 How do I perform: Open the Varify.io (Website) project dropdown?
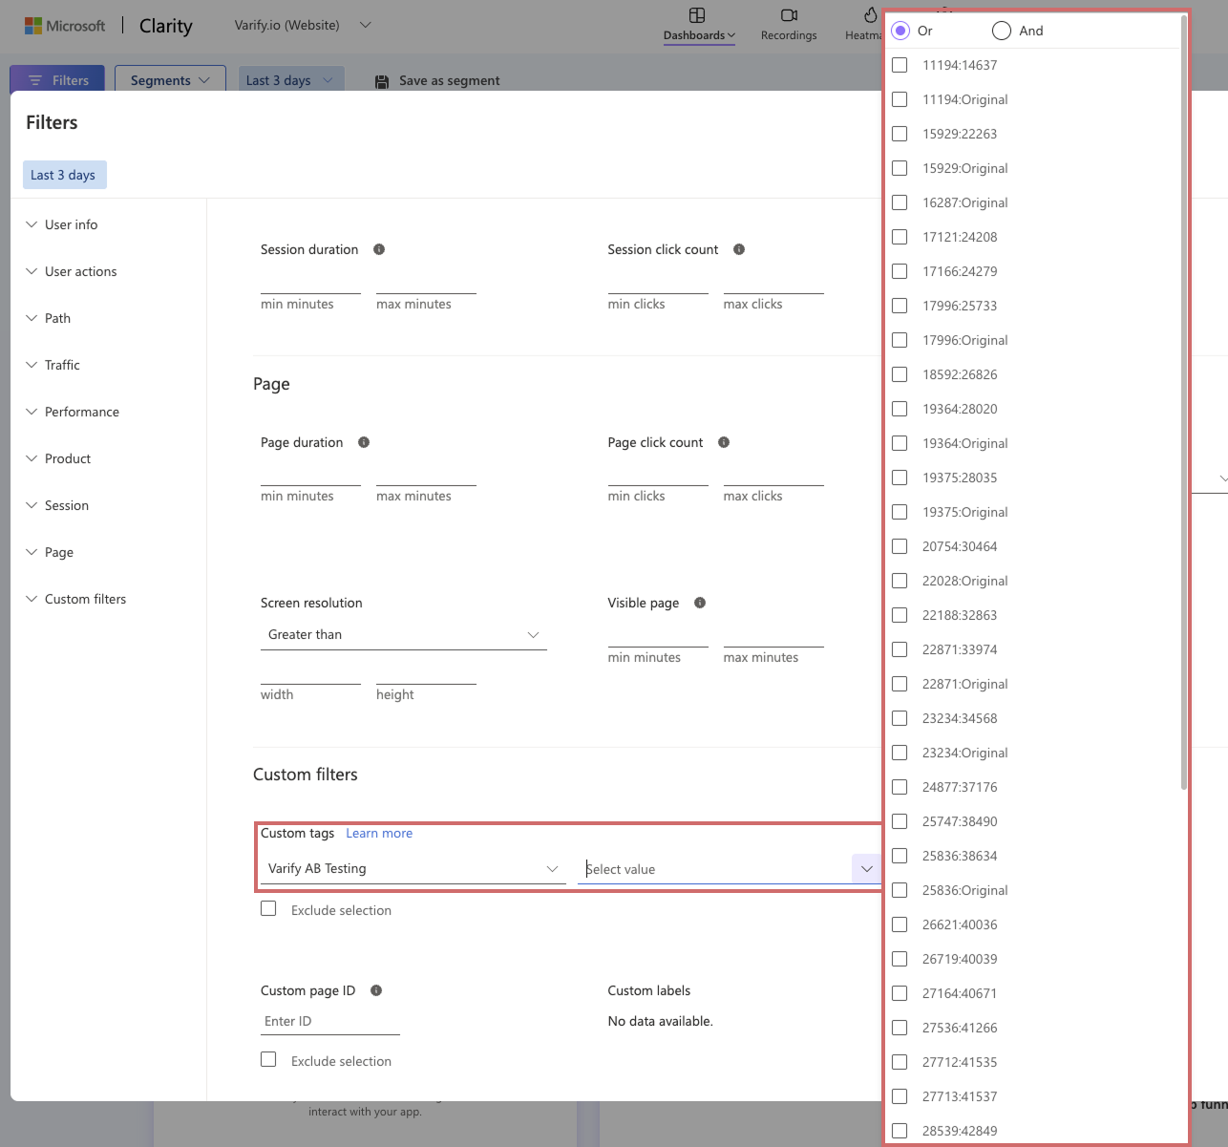click(x=303, y=26)
